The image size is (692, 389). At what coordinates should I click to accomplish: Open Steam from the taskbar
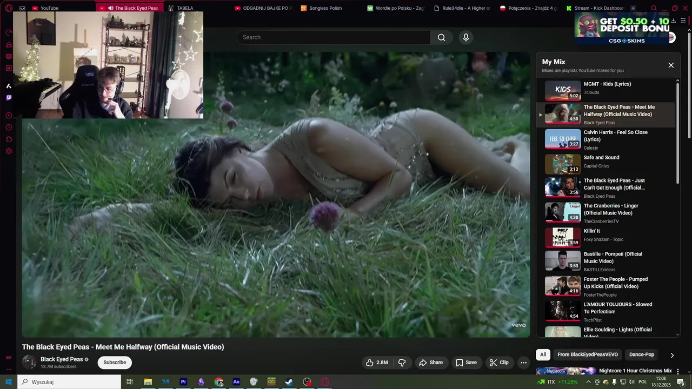point(290,382)
